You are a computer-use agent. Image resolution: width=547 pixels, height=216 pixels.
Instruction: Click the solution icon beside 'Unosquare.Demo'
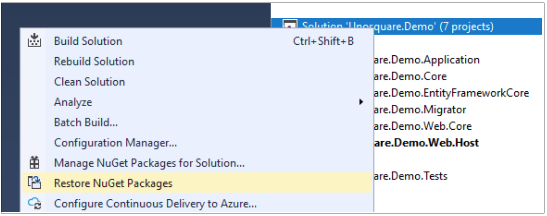(x=290, y=26)
